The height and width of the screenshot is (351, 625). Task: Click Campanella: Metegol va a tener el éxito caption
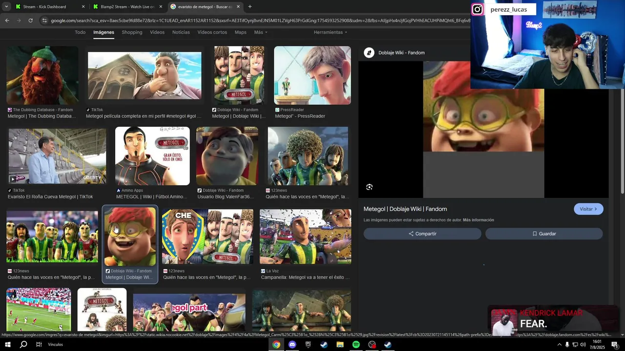click(x=305, y=277)
